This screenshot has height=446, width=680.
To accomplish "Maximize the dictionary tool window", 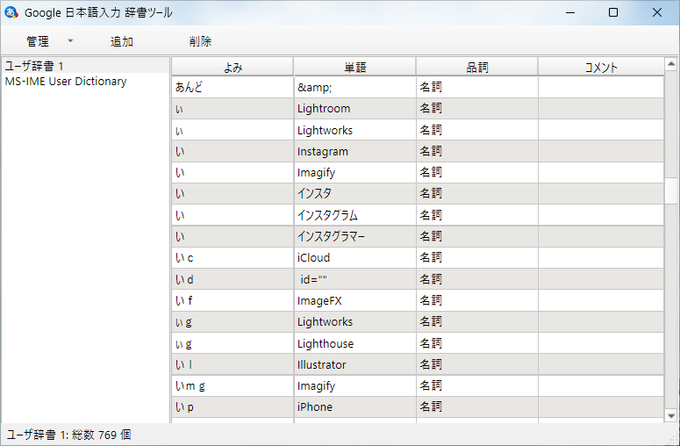I will pyautogui.click(x=613, y=12).
